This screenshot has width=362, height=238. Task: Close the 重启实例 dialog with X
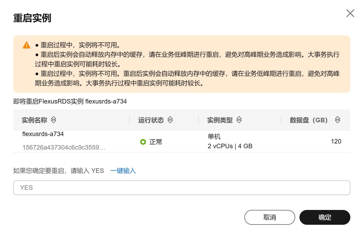350,13
